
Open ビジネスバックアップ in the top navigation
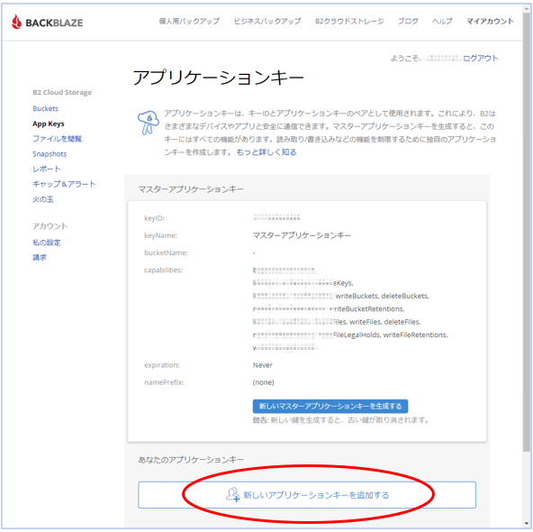click(267, 21)
